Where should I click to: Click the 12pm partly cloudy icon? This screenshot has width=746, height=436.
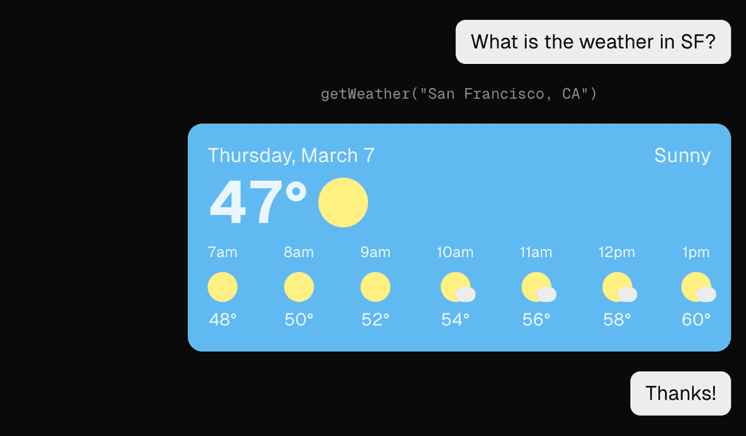pos(616,286)
